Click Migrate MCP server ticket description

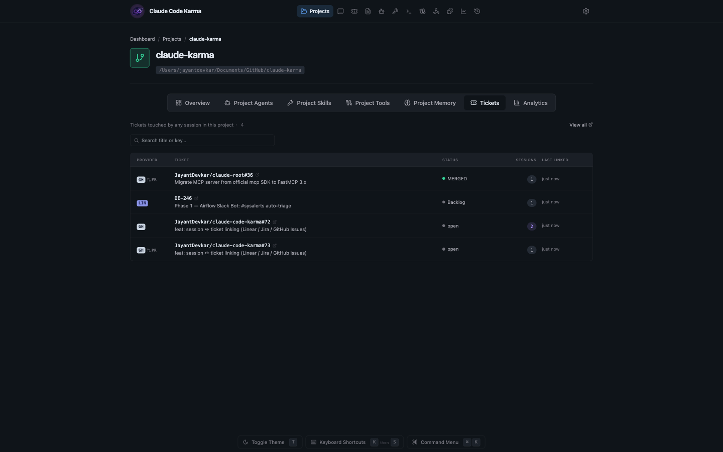pyautogui.click(x=240, y=182)
